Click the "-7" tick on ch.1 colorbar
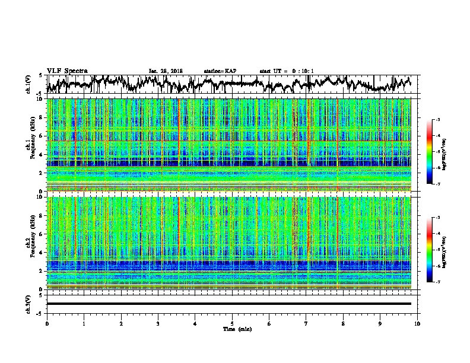The image size is (470, 363). [x=437, y=184]
